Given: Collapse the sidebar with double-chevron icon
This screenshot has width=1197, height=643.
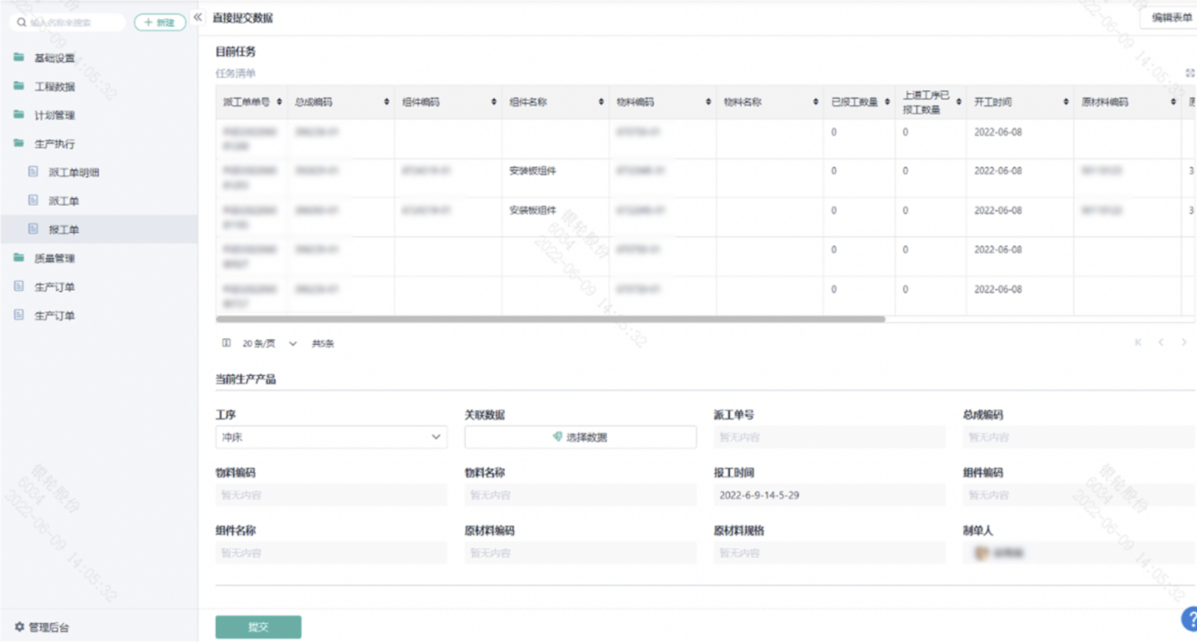Looking at the screenshot, I should (197, 17).
